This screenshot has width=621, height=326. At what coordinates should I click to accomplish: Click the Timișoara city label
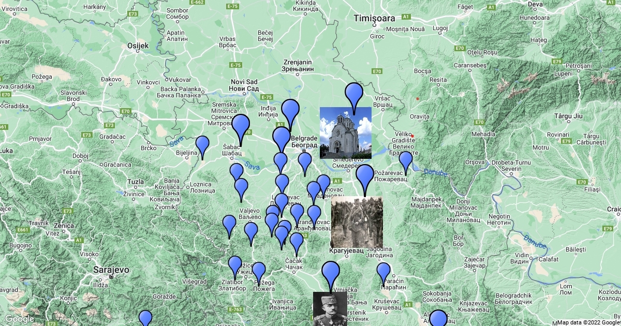[374, 19]
